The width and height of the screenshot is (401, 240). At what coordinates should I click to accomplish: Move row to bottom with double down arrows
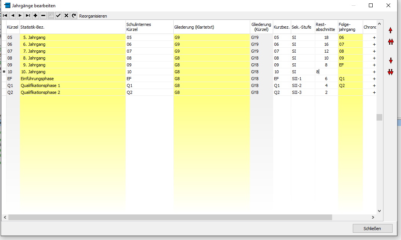pyautogui.click(x=391, y=72)
